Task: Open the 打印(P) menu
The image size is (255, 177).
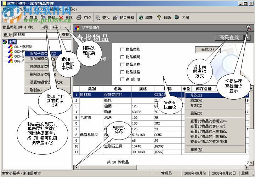Action: pyautogui.click(x=40, y=9)
